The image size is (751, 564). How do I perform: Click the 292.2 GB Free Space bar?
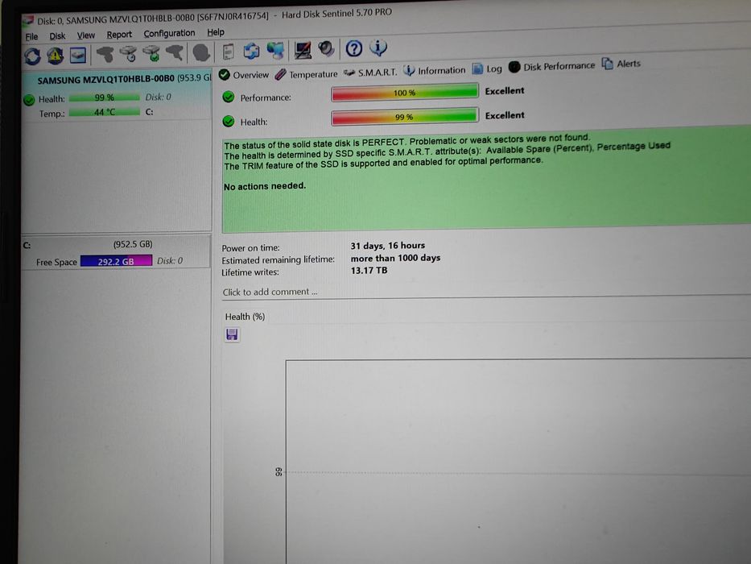point(117,261)
